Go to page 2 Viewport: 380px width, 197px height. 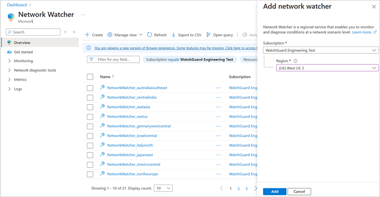[238, 188]
